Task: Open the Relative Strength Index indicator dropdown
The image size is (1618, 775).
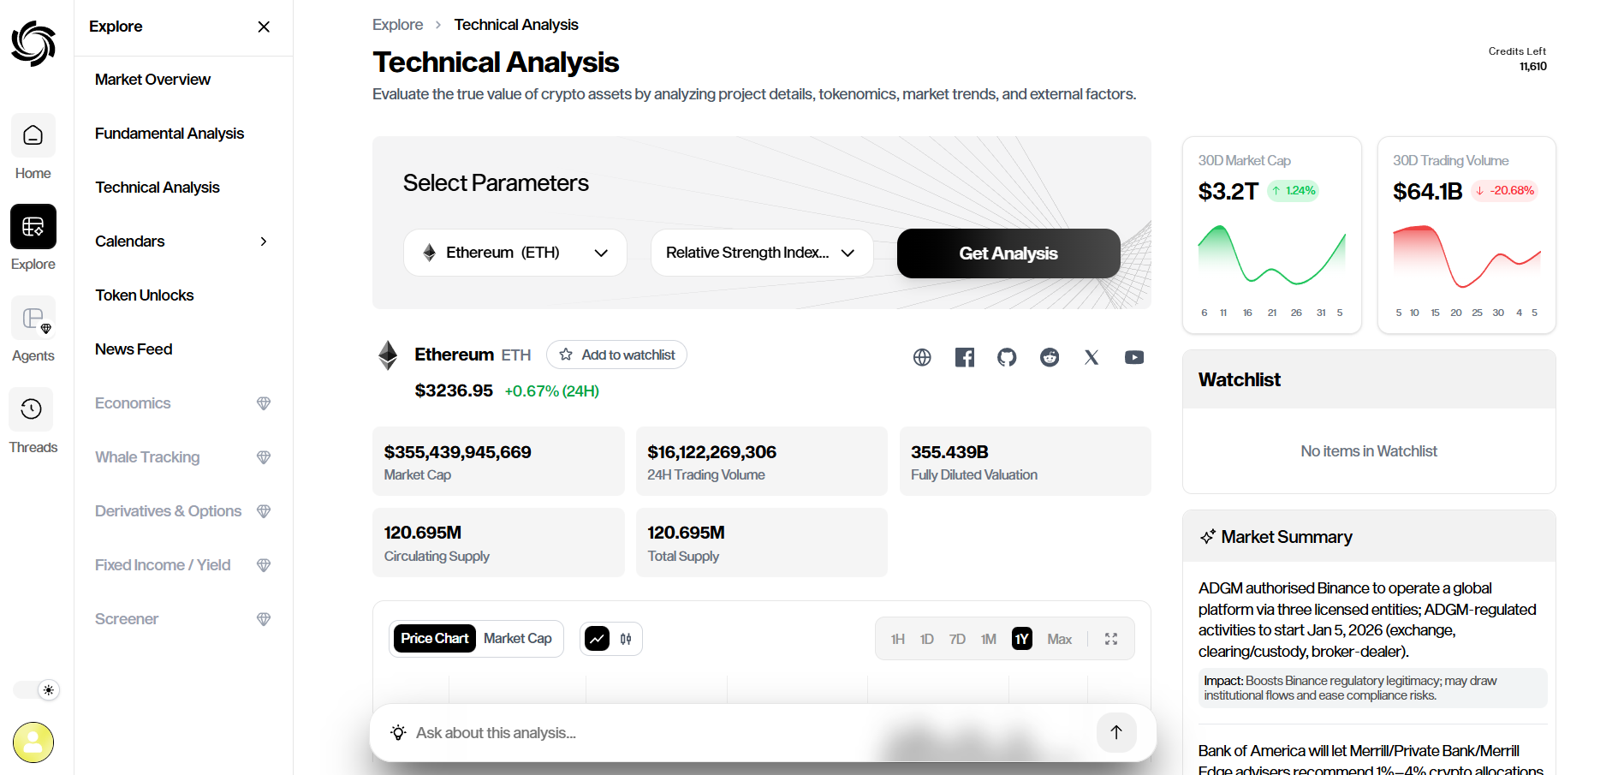Action: [x=761, y=252]
